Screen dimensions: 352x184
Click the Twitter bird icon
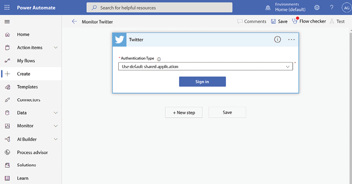coord(120,39)
